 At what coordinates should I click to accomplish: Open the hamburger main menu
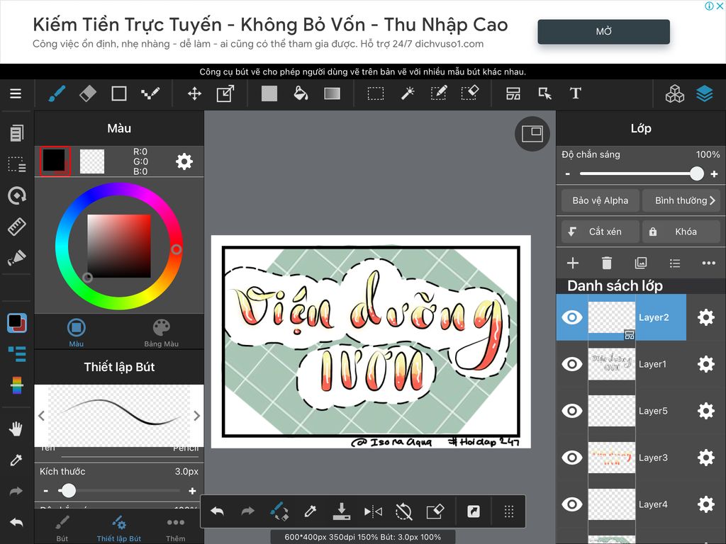pos(16,94)
